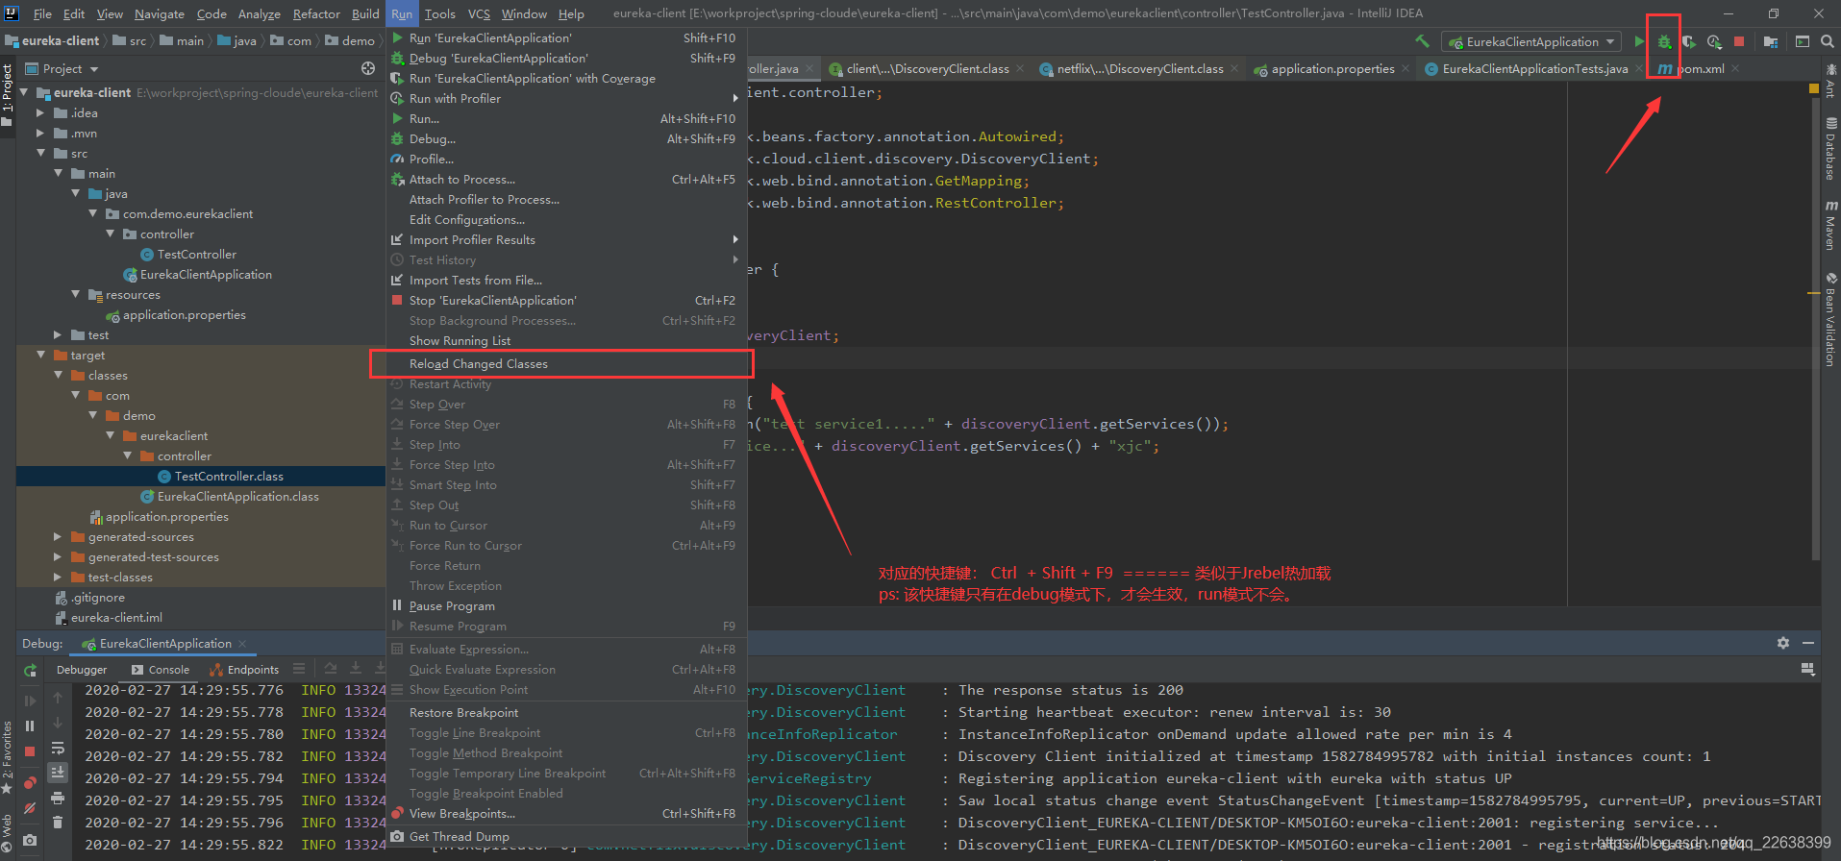Click the Pause icon in debug sidebar
Screen dimensions: 1841x861
click(x=30, y=726)
